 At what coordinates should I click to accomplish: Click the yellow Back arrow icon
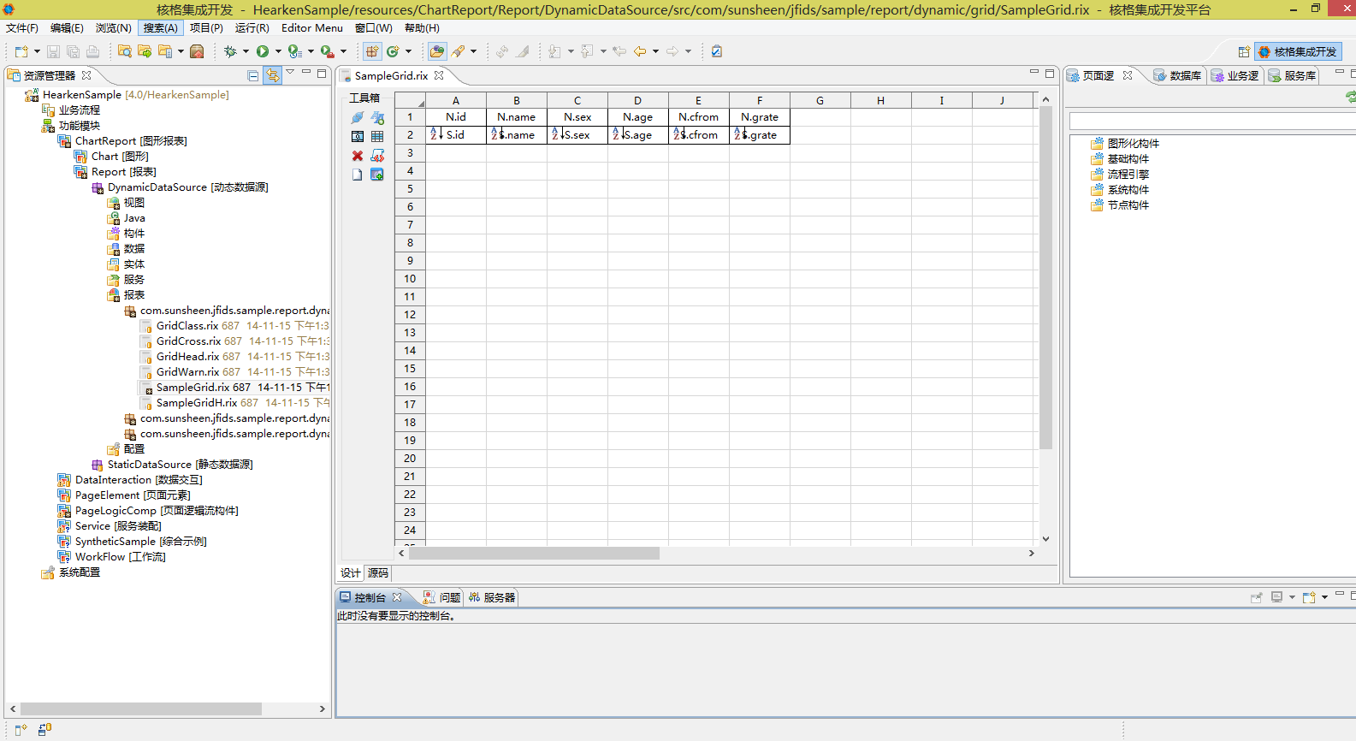(x=640, y=51)
